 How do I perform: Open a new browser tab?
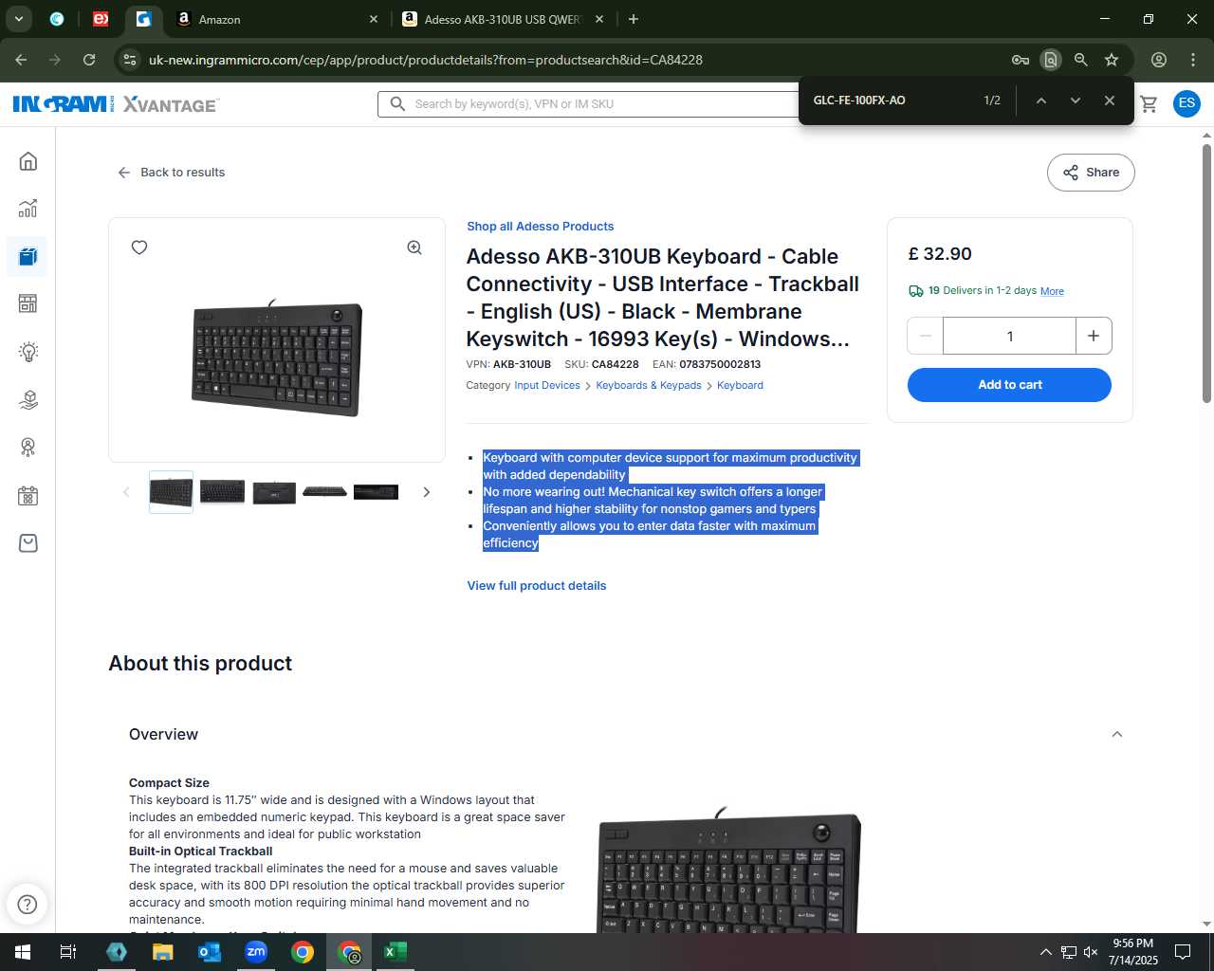(x=634, y=19)
